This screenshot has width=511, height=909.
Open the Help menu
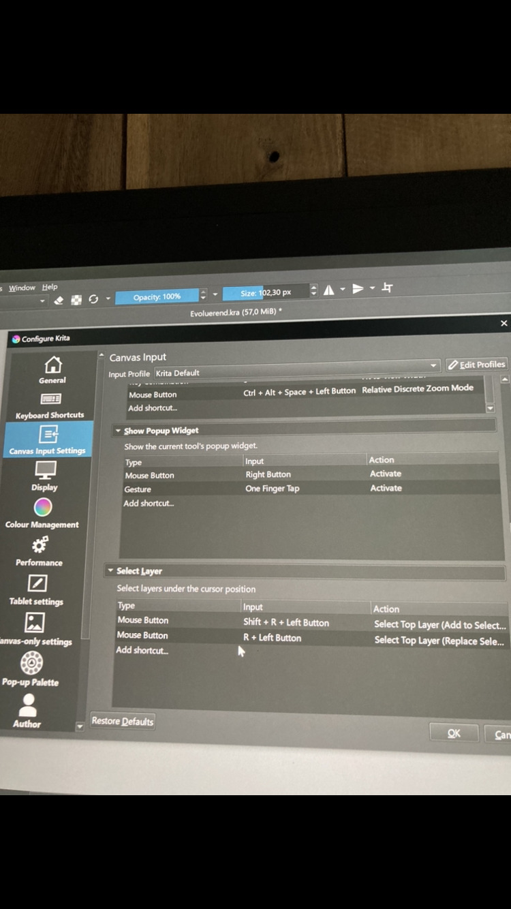(50, 287)
